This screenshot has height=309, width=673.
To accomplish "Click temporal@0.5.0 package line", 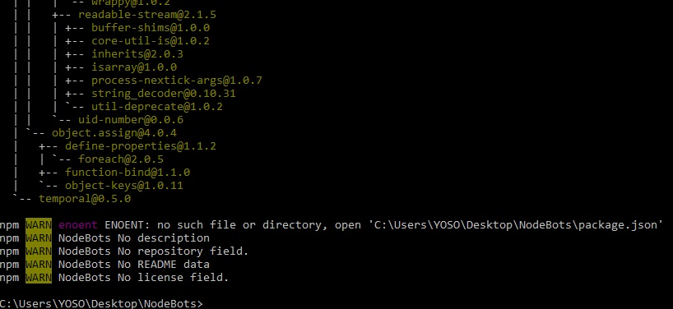I will point(85,199).
